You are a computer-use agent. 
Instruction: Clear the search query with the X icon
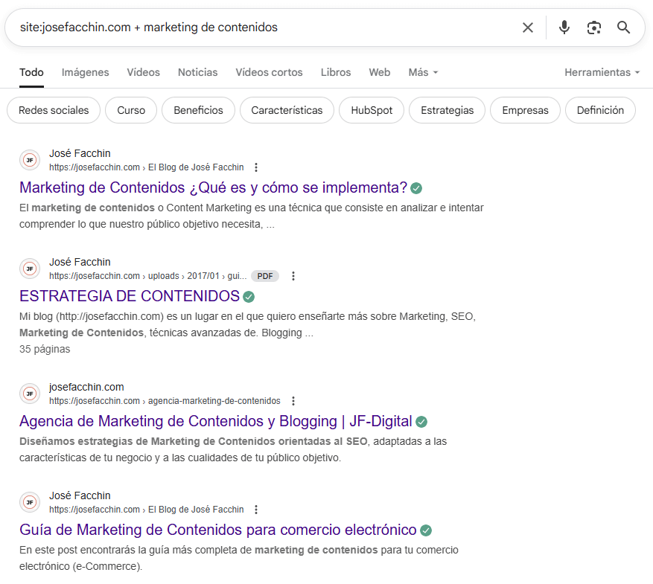click(x=528, y=28)
